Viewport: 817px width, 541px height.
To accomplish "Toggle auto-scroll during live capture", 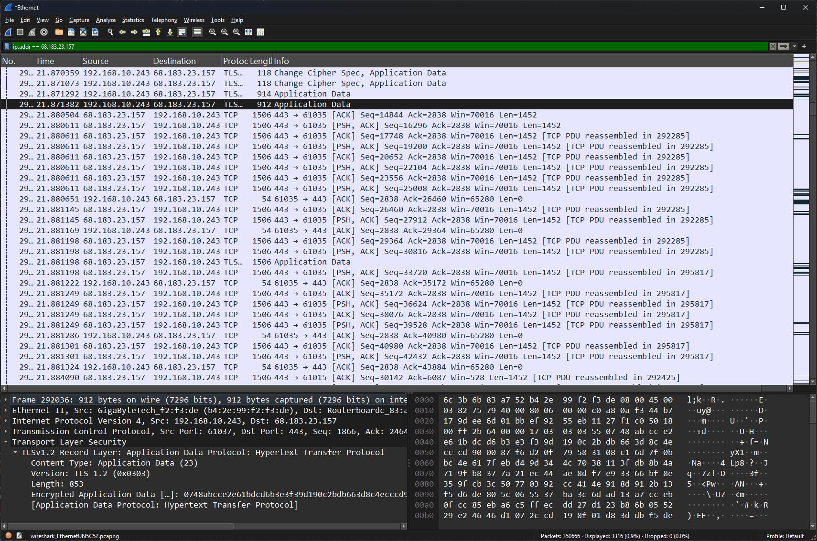I will [182, 32].
